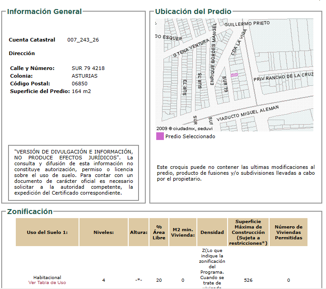Click the % Área Libre column header
Viewport: 326px width, 289px height.
click(159, 232)
